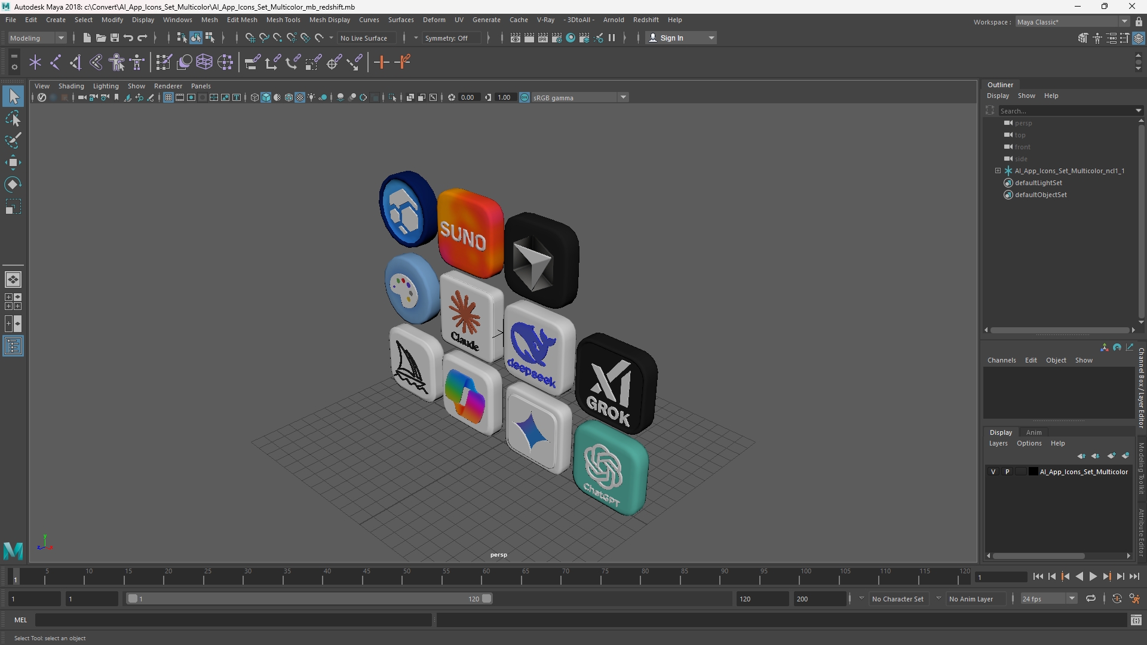The width and height of the screenshot is (1147, 645).
Task: Click the blue asterisk shelf icon
Action: 35,62
